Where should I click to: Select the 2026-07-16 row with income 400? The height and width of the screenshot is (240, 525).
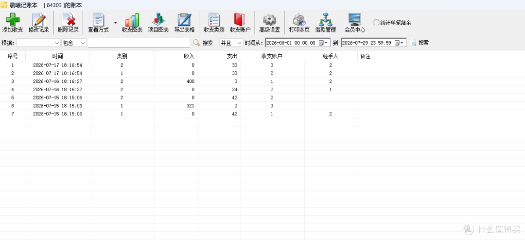click(262, 81)
